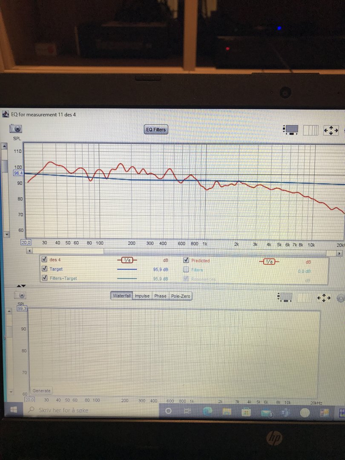Click upper graph 96,4 SPL value box

point(18,173)
